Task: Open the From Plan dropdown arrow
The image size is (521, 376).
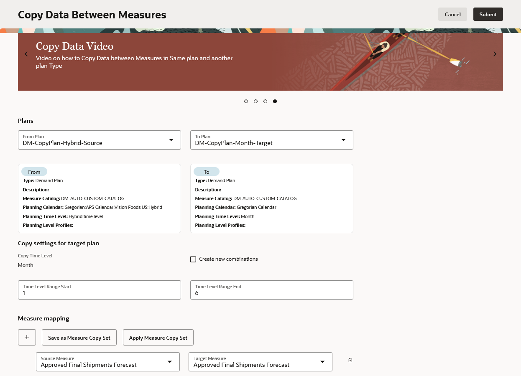Action: pos(171,140)
